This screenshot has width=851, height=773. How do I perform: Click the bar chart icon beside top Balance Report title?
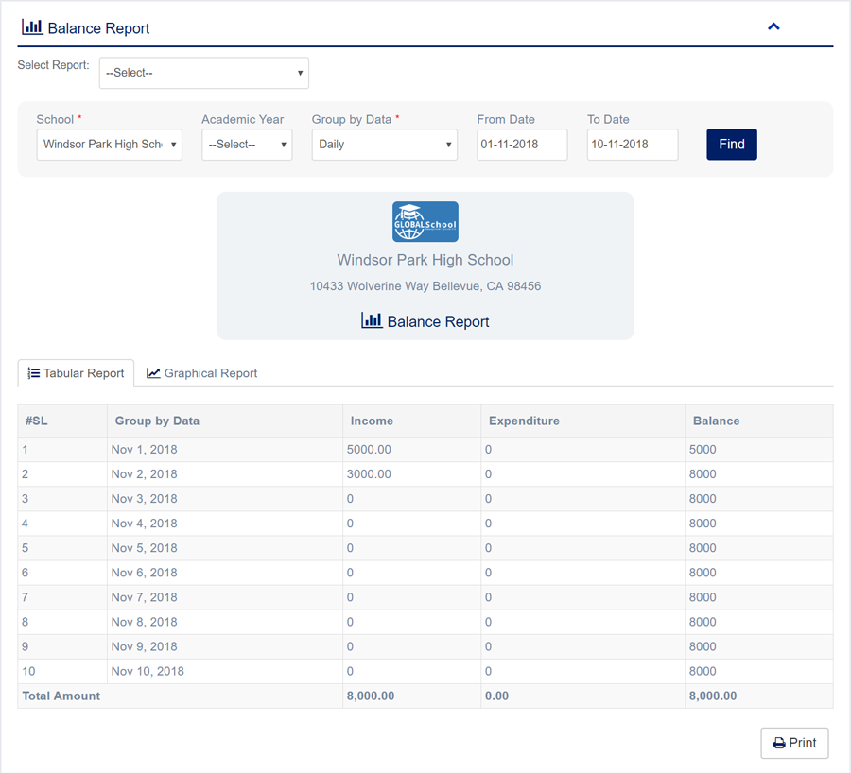pyautogui.click(x=32, y=26)
